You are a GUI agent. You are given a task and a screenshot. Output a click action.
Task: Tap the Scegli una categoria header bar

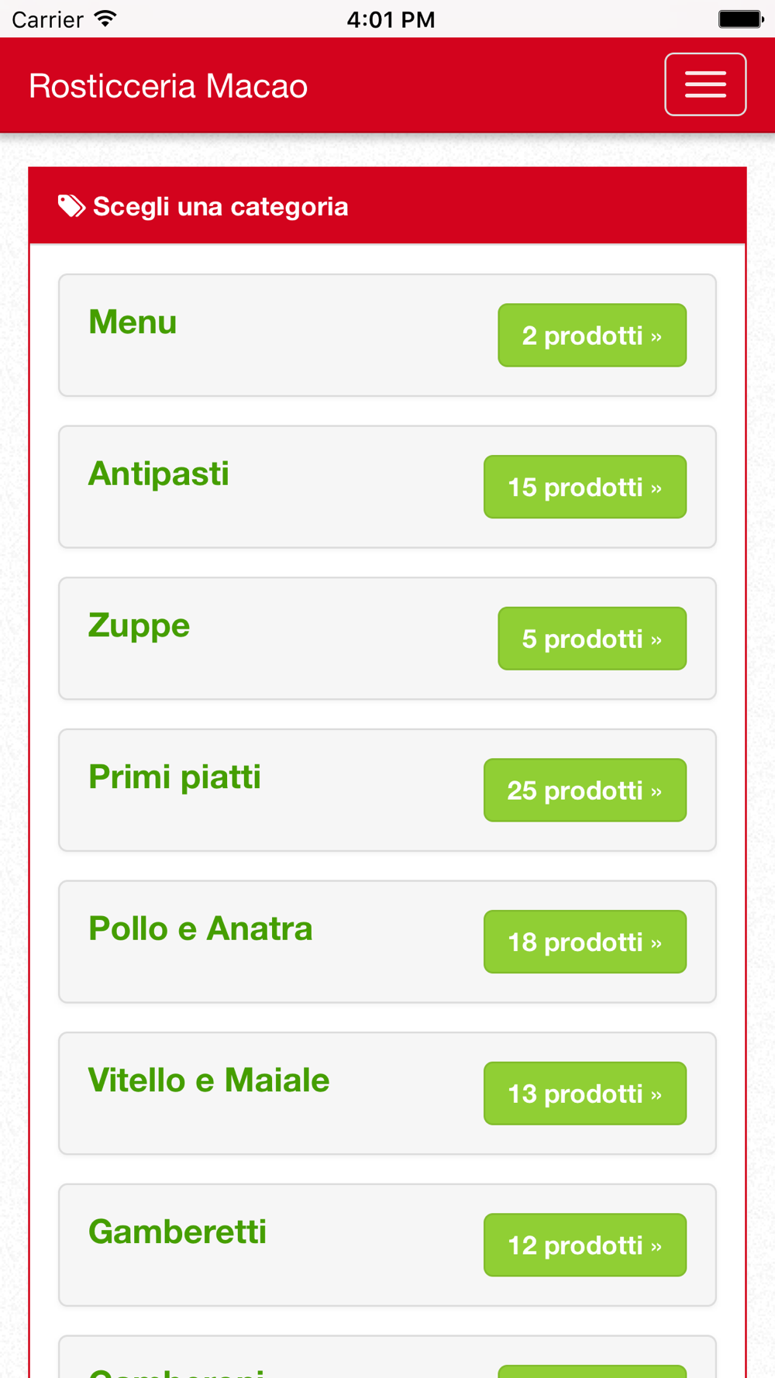387,206
